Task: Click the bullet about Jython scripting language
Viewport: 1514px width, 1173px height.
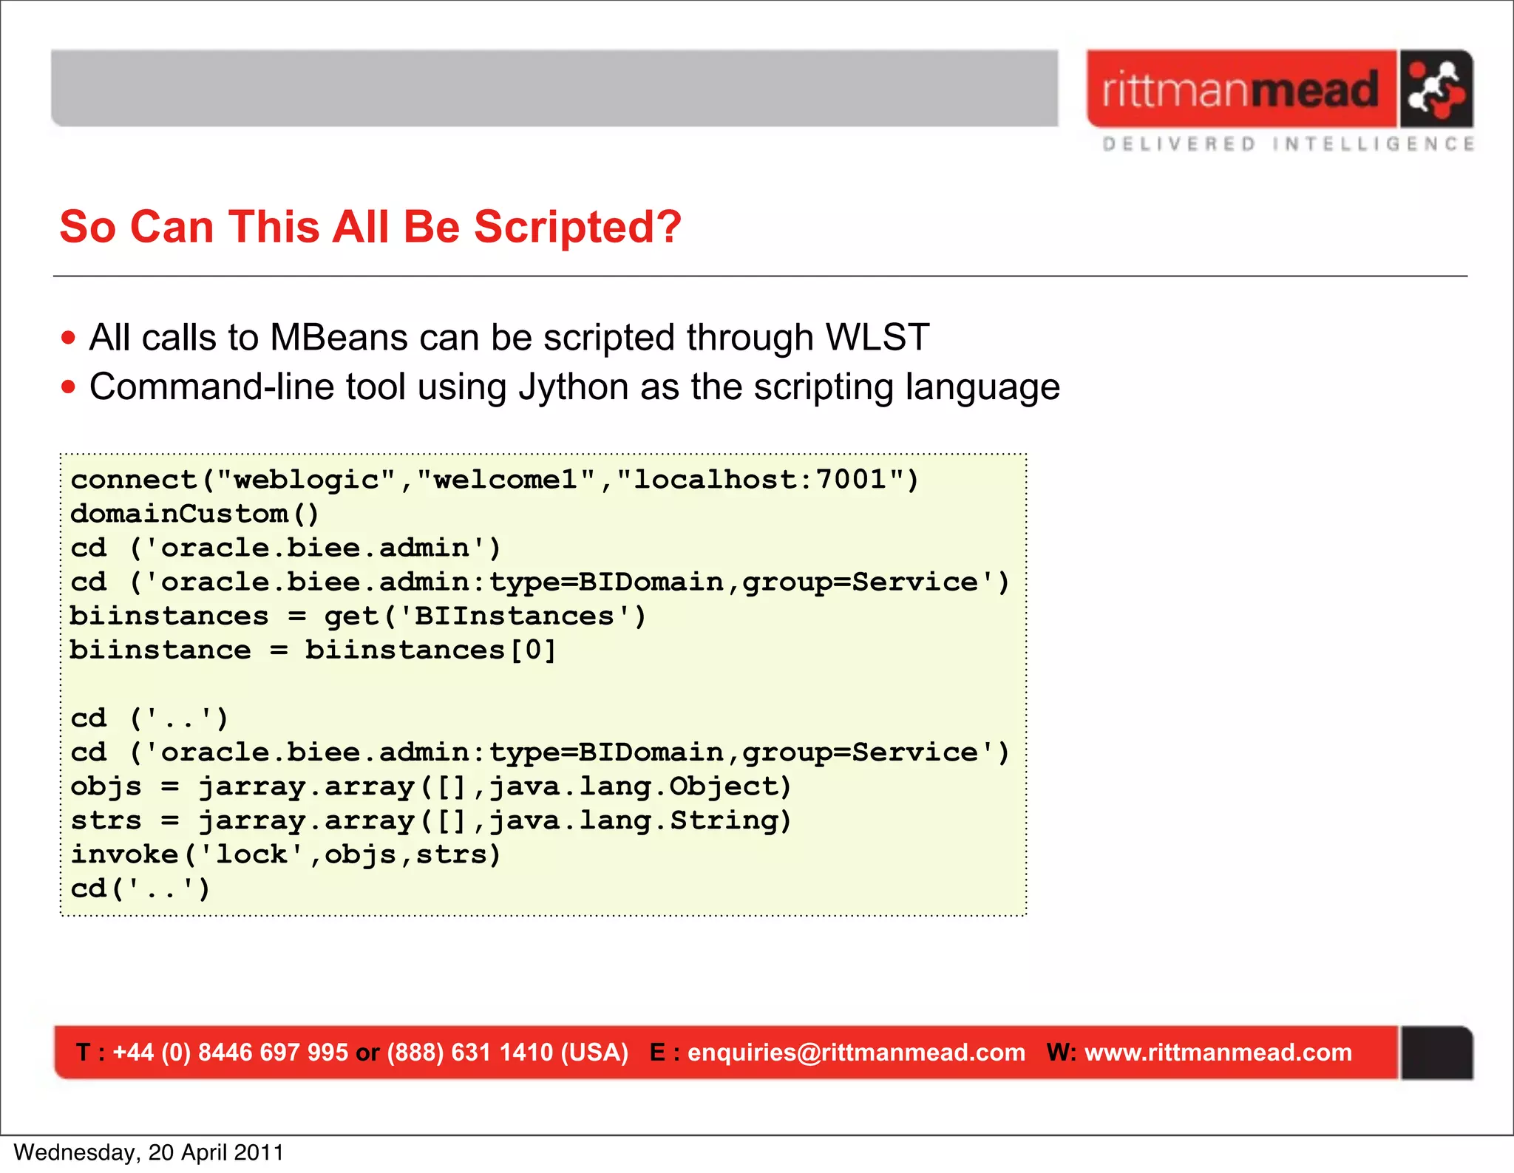Action: (x=574, y=387)
